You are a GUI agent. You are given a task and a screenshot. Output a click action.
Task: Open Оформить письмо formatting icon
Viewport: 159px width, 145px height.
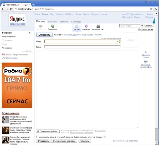point(146,52)
